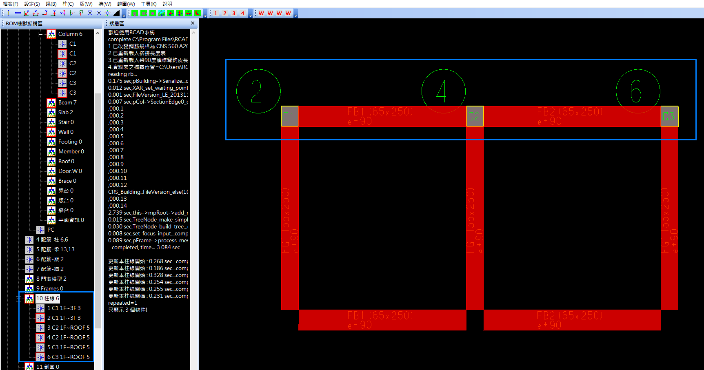The image size is (704, 370).
Task: Click column C3 square in the drawing
Action: pyautogui.click(x=669, y=116)
